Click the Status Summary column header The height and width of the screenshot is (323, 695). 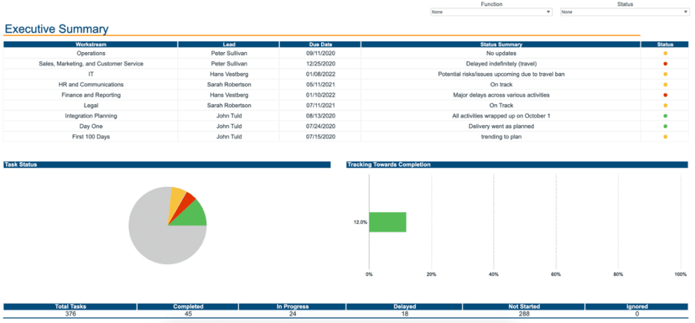pos(501,44)
